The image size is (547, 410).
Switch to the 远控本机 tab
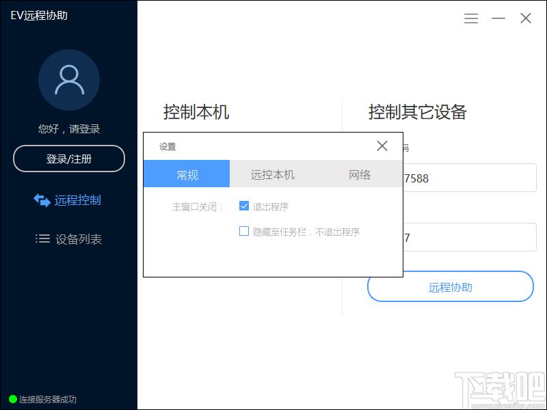(272, 174)
